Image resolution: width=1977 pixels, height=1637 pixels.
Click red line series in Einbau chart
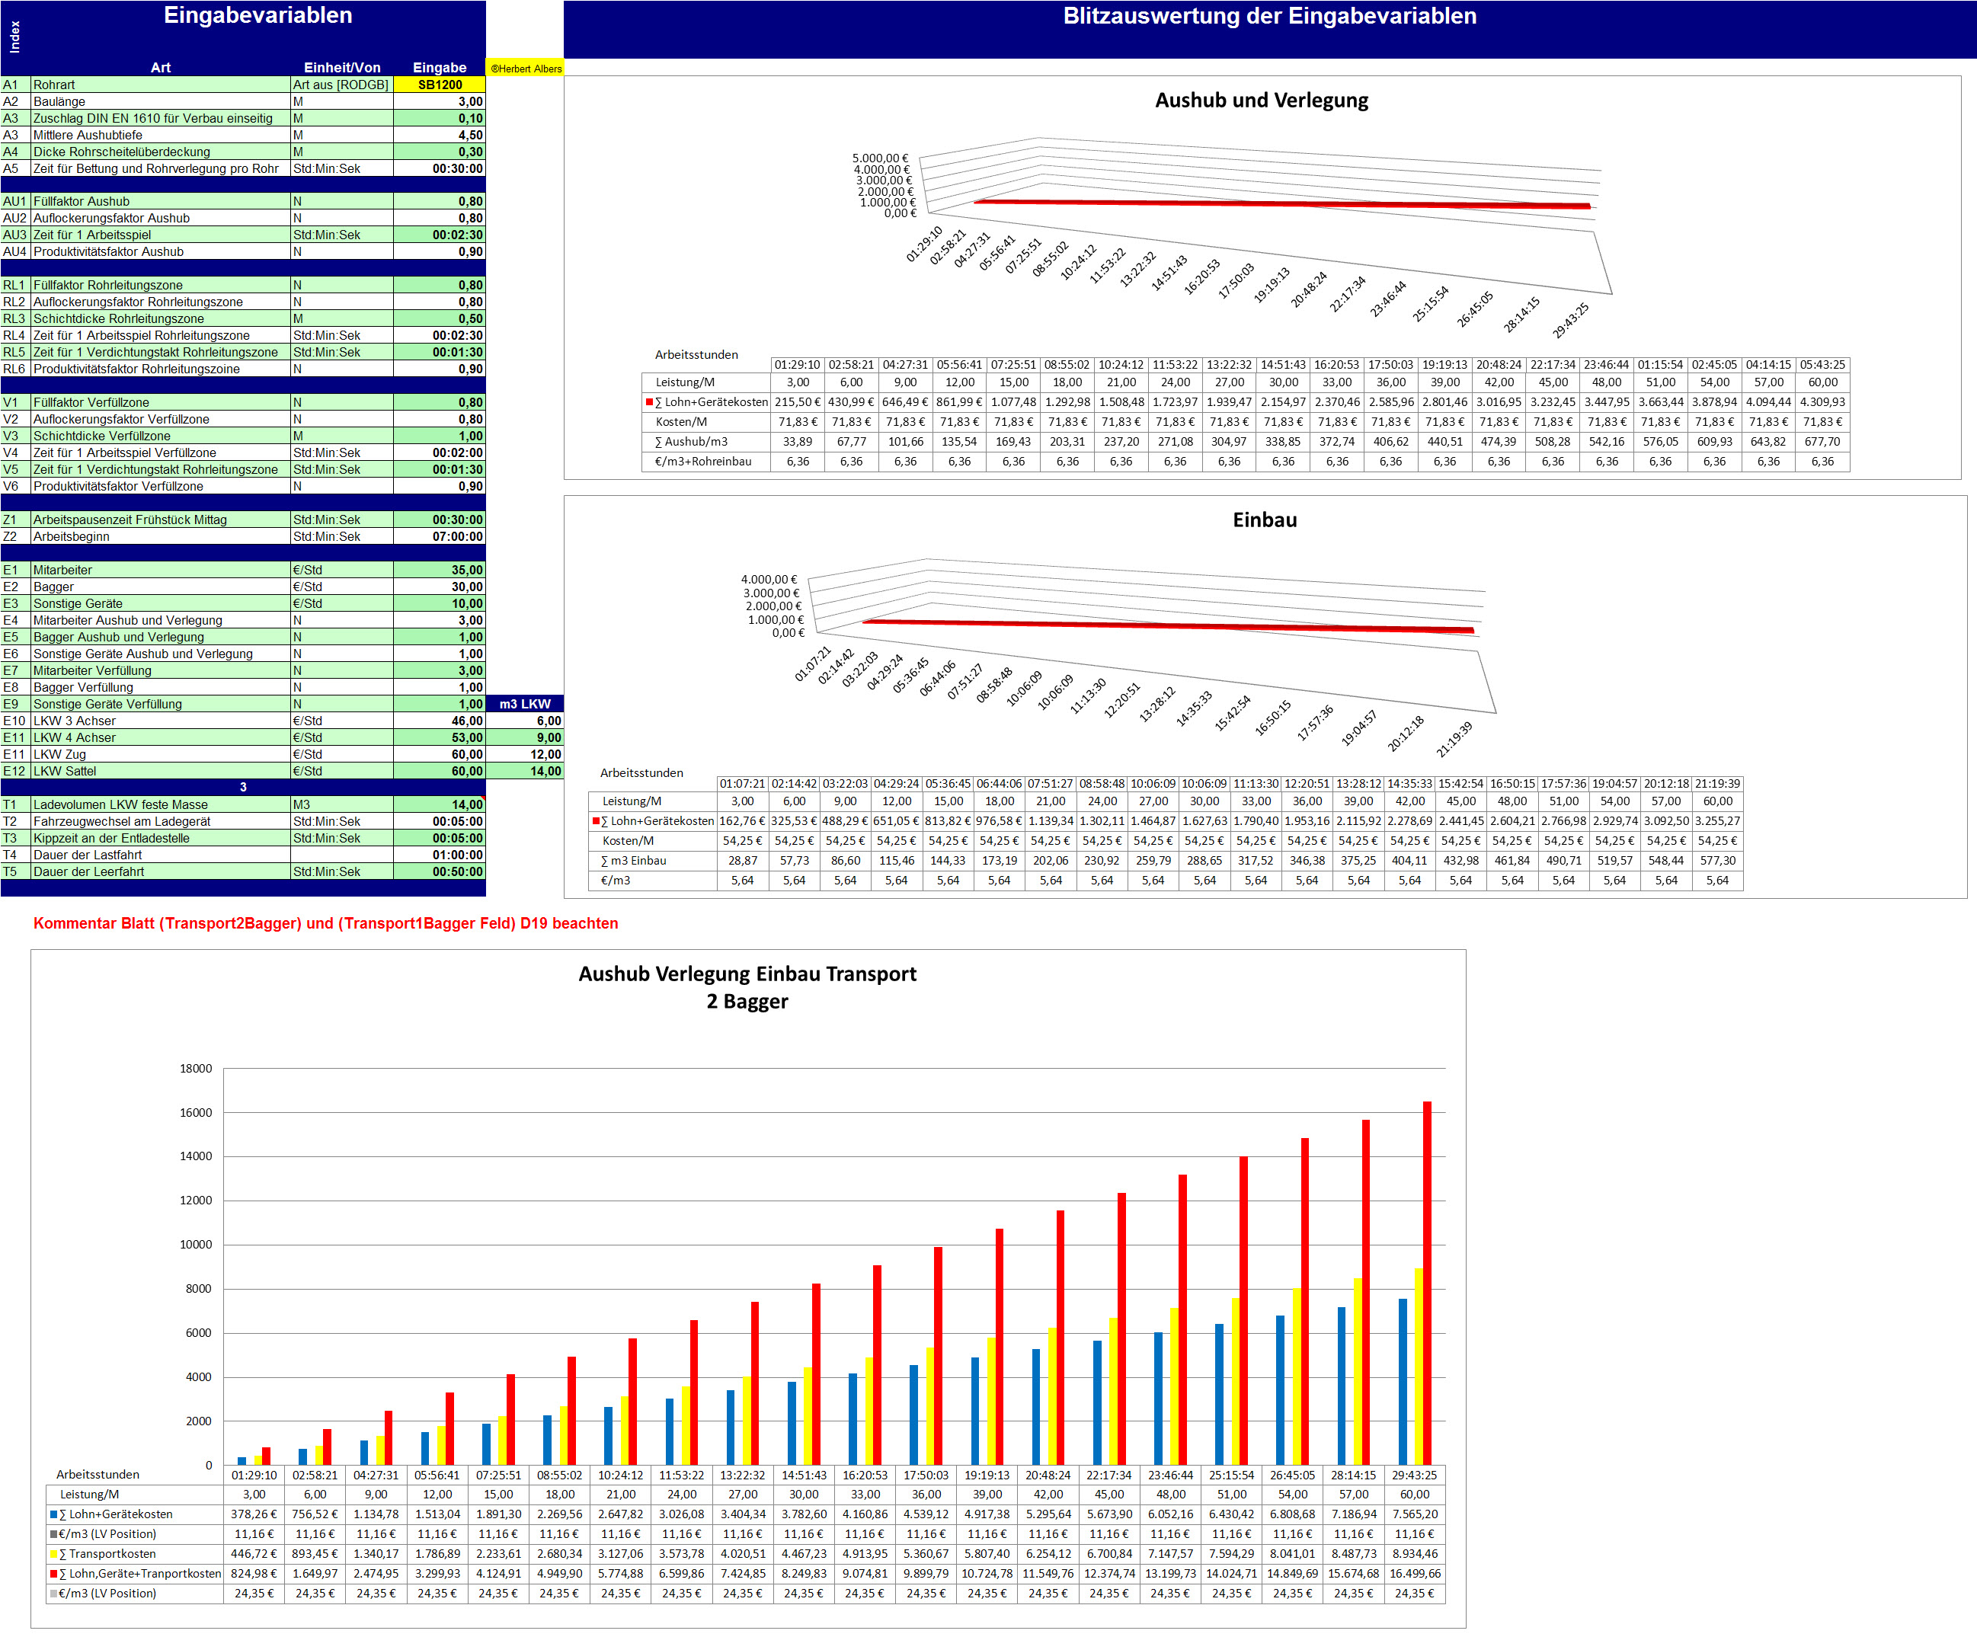(x=1167, y=625)
